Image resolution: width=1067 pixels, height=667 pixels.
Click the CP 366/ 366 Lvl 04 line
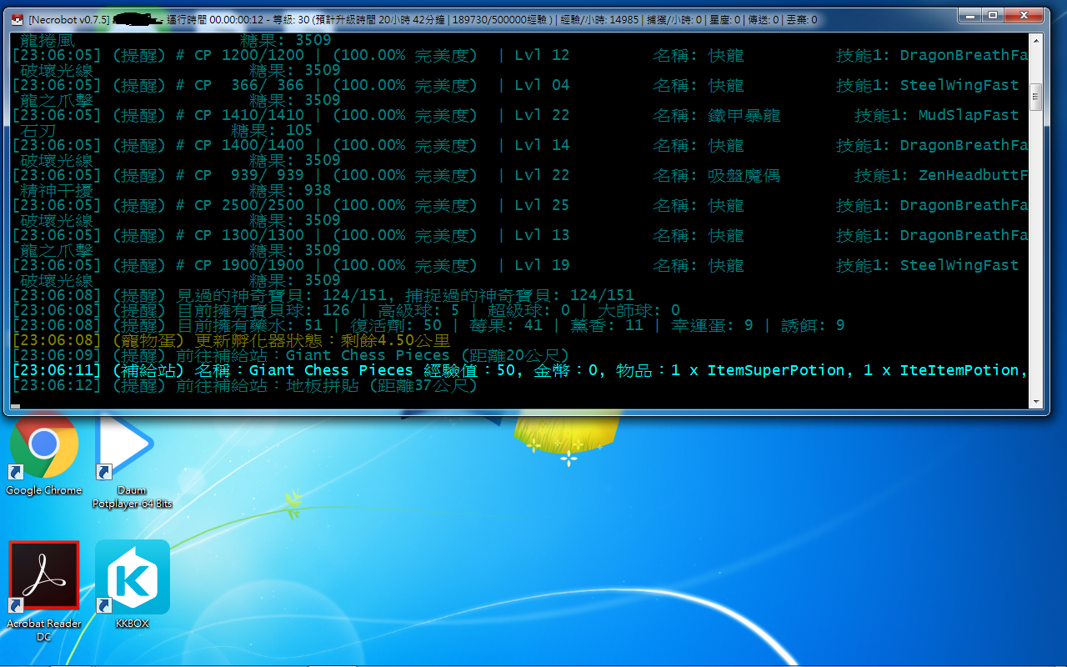(x=516, y=85)
